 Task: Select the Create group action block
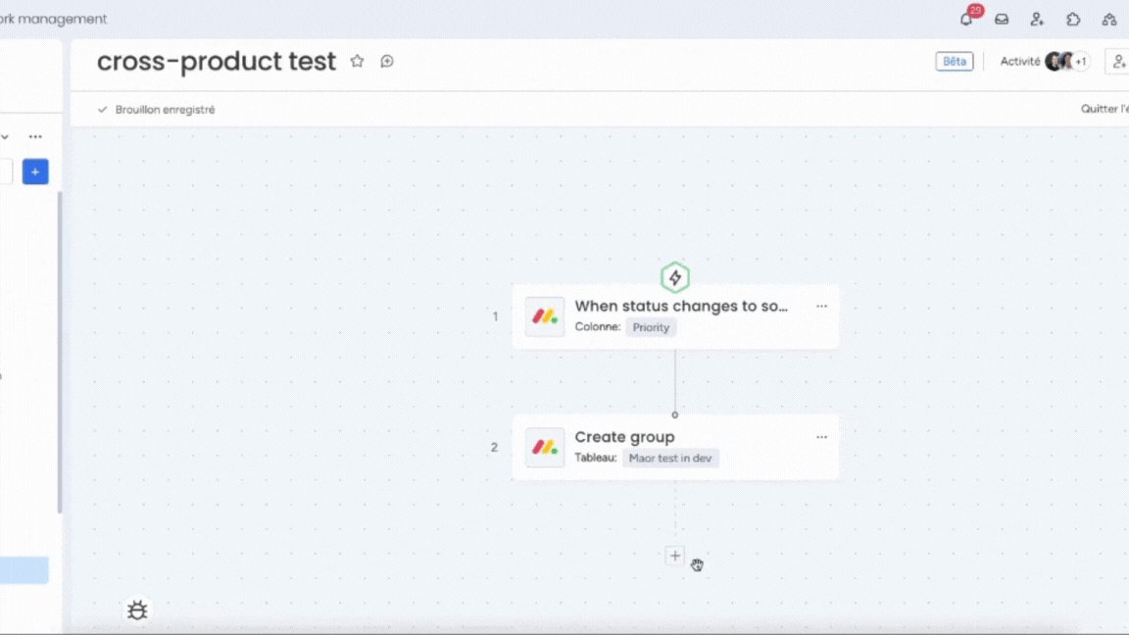(x=675, y=447)
